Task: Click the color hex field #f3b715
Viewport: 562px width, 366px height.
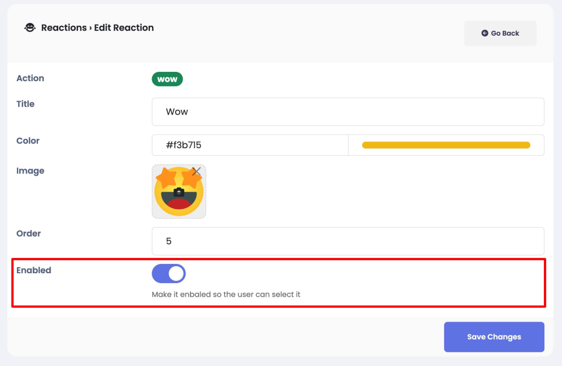Action: pos(250,145)
